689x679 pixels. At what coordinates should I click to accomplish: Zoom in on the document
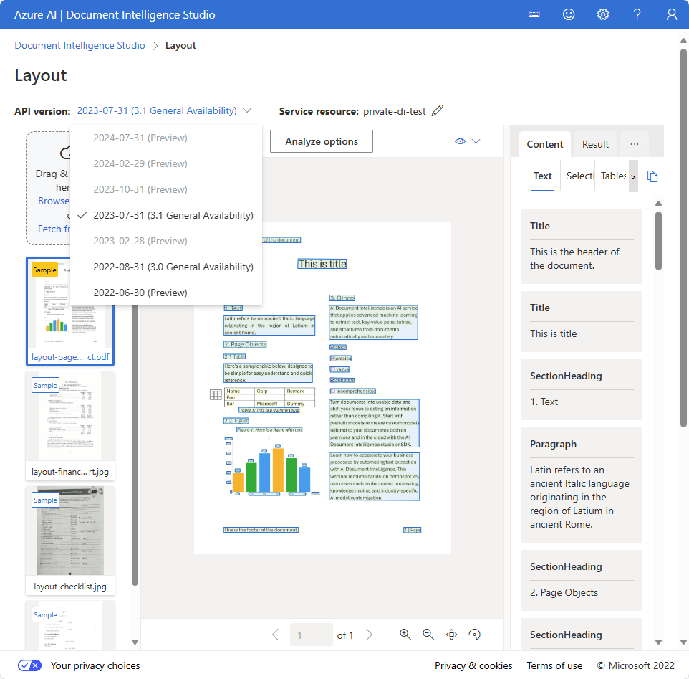point(405,635)
